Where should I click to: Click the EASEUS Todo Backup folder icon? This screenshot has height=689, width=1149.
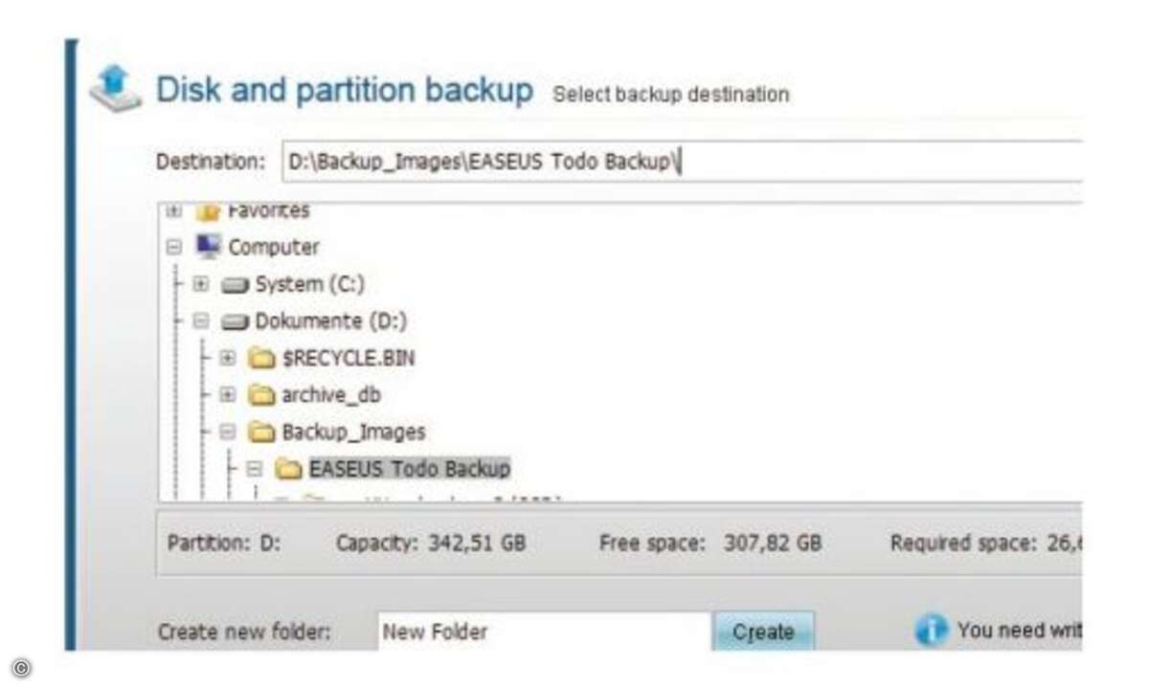(288, 469)
